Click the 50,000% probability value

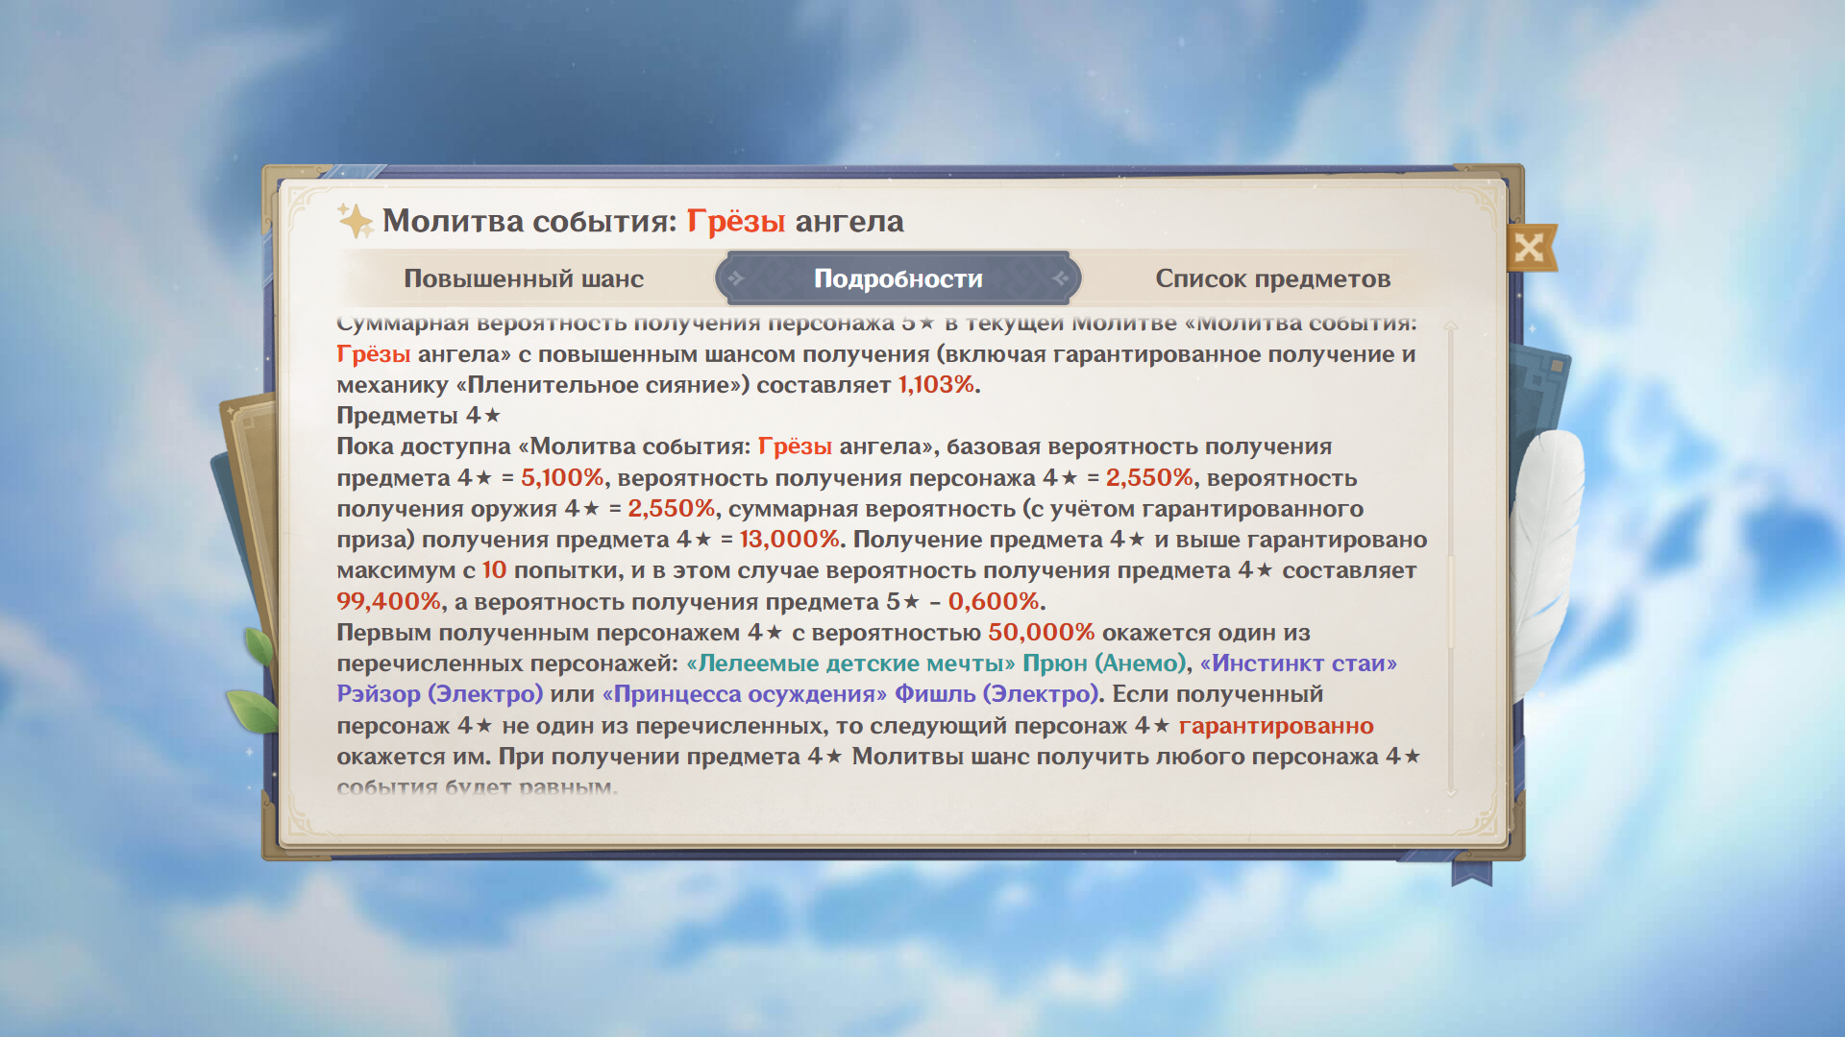pos(1042,633)
